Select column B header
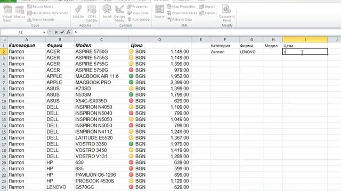This screenshot has height=191, width=341. [60, 40]
